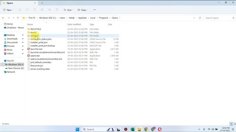Click the Rename icon in the toolbar
236x132 pixels.
42,10
